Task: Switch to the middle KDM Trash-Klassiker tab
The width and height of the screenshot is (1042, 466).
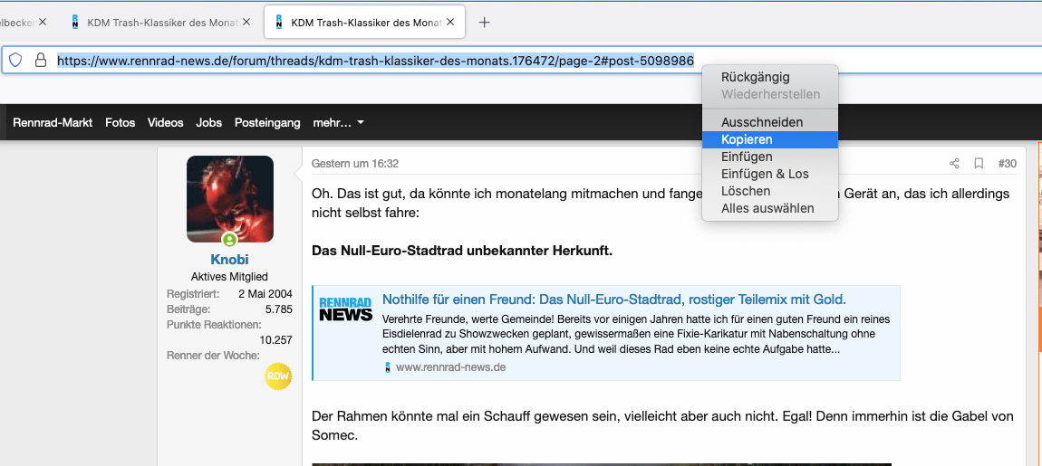Action: coord(154,23)
